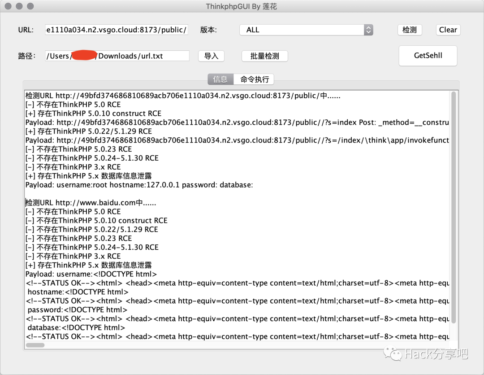Click the zoom window button
This screenshot has height=375, width=484.
pos(30,6)
